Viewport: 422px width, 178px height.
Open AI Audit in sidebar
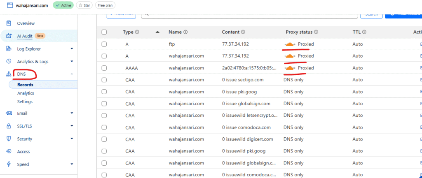click(x=25, y=36)
